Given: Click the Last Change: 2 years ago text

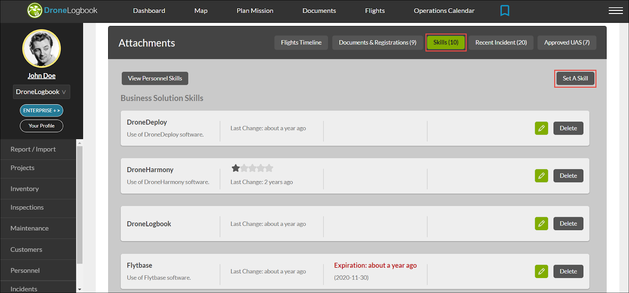Looking at the screenshot, I should [x=261, y=182].
